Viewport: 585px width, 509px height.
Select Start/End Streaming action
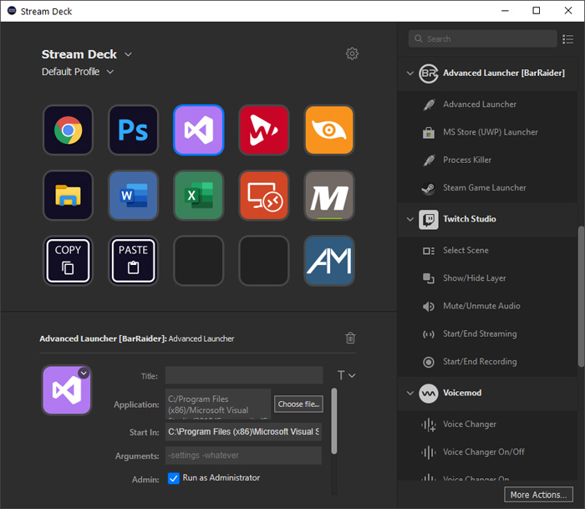pyautogui.click(x=479, y=333)
